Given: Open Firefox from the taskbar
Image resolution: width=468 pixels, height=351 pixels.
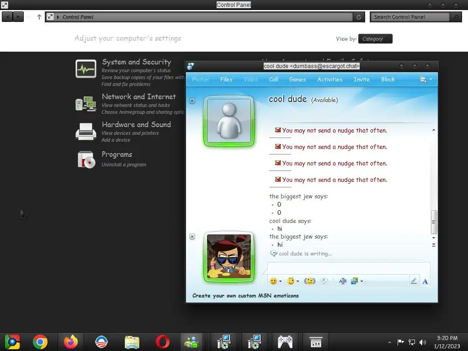Looking at the screenshot, I should (x=71, y=342).
